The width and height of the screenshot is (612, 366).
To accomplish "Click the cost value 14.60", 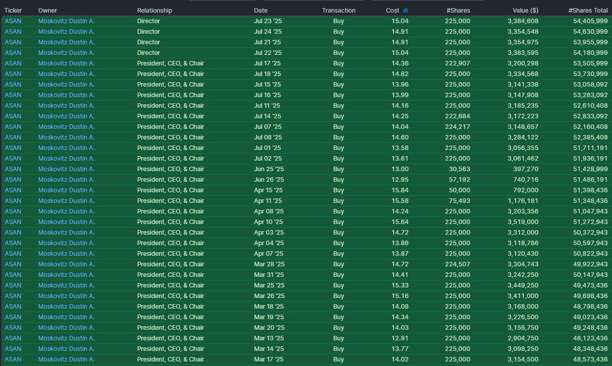I will pos(400,137).
